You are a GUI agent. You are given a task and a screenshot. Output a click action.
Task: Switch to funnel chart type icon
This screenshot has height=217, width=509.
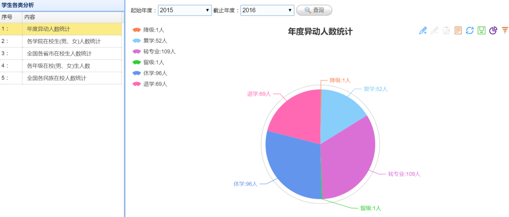click(505, 31)
